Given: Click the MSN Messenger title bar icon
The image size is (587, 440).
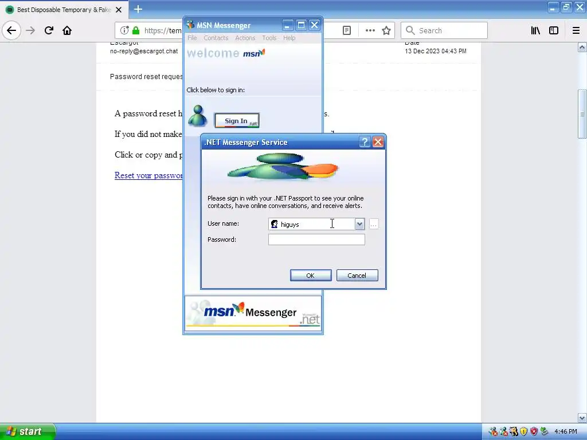Looking at the screenshot, I should [x=190, y=25].
